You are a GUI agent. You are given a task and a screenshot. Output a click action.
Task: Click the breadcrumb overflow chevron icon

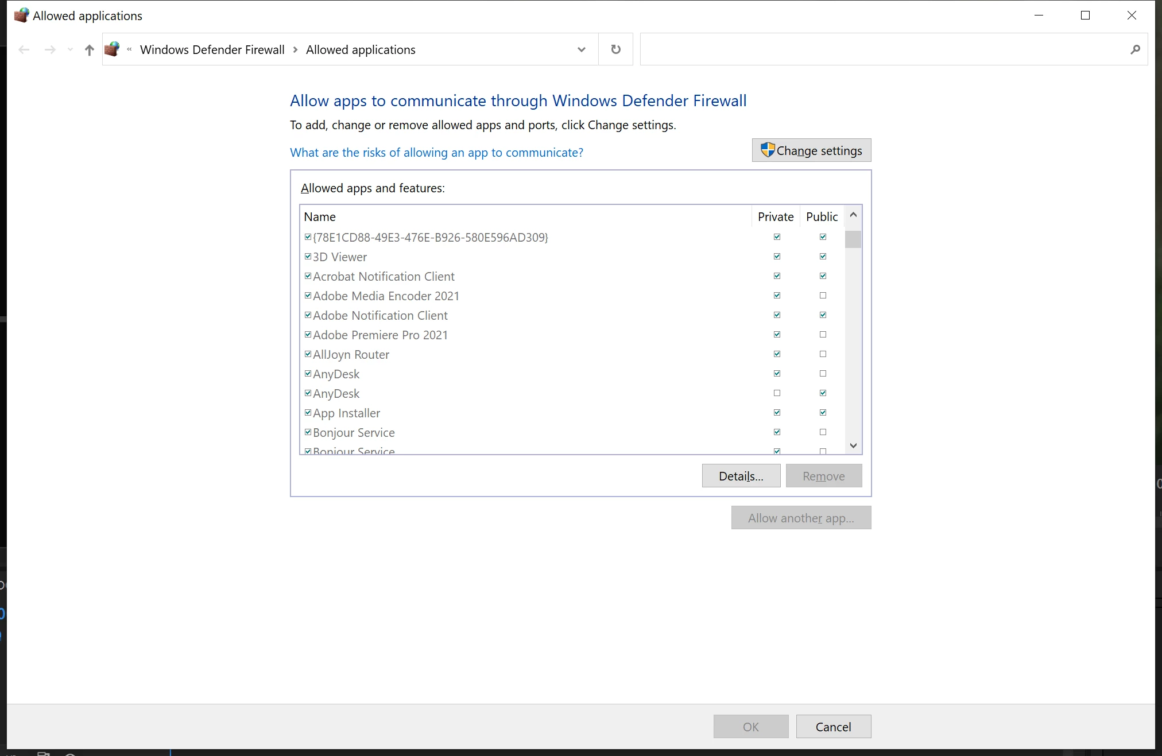pyautogui.click(x=130, y=49)
